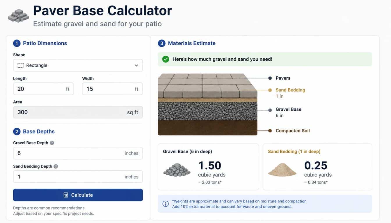Click the 1.50 cubic yards value
Image resolution: width=391 pixels, height=223 pixels.
tap(210, 166)
